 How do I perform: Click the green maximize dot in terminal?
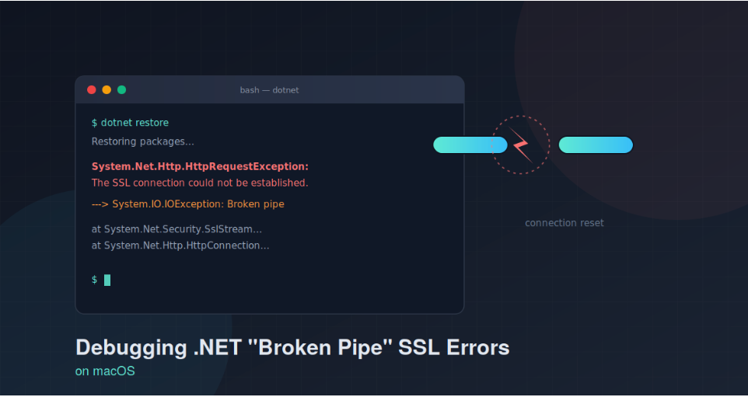click(121, 89)
